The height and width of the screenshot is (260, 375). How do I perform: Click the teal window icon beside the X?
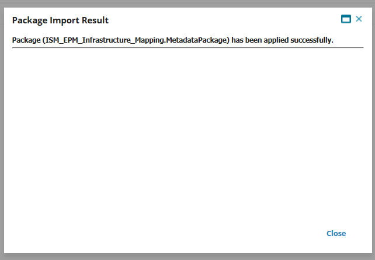coord(346,19)
